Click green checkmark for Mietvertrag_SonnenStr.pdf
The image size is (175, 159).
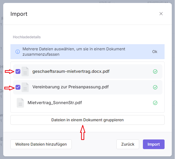coord(155,103)
